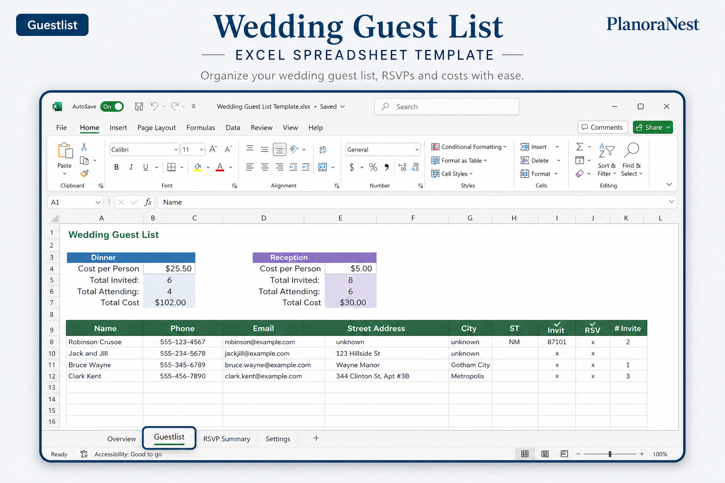Click the Orientation angled text icon
Screen dimensions: 725x483
[294, 149]
